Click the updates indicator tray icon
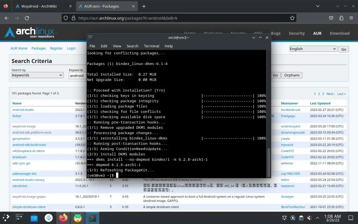This screenshot has width=358, height=224. pyautogui.click(x=293, y=218)
